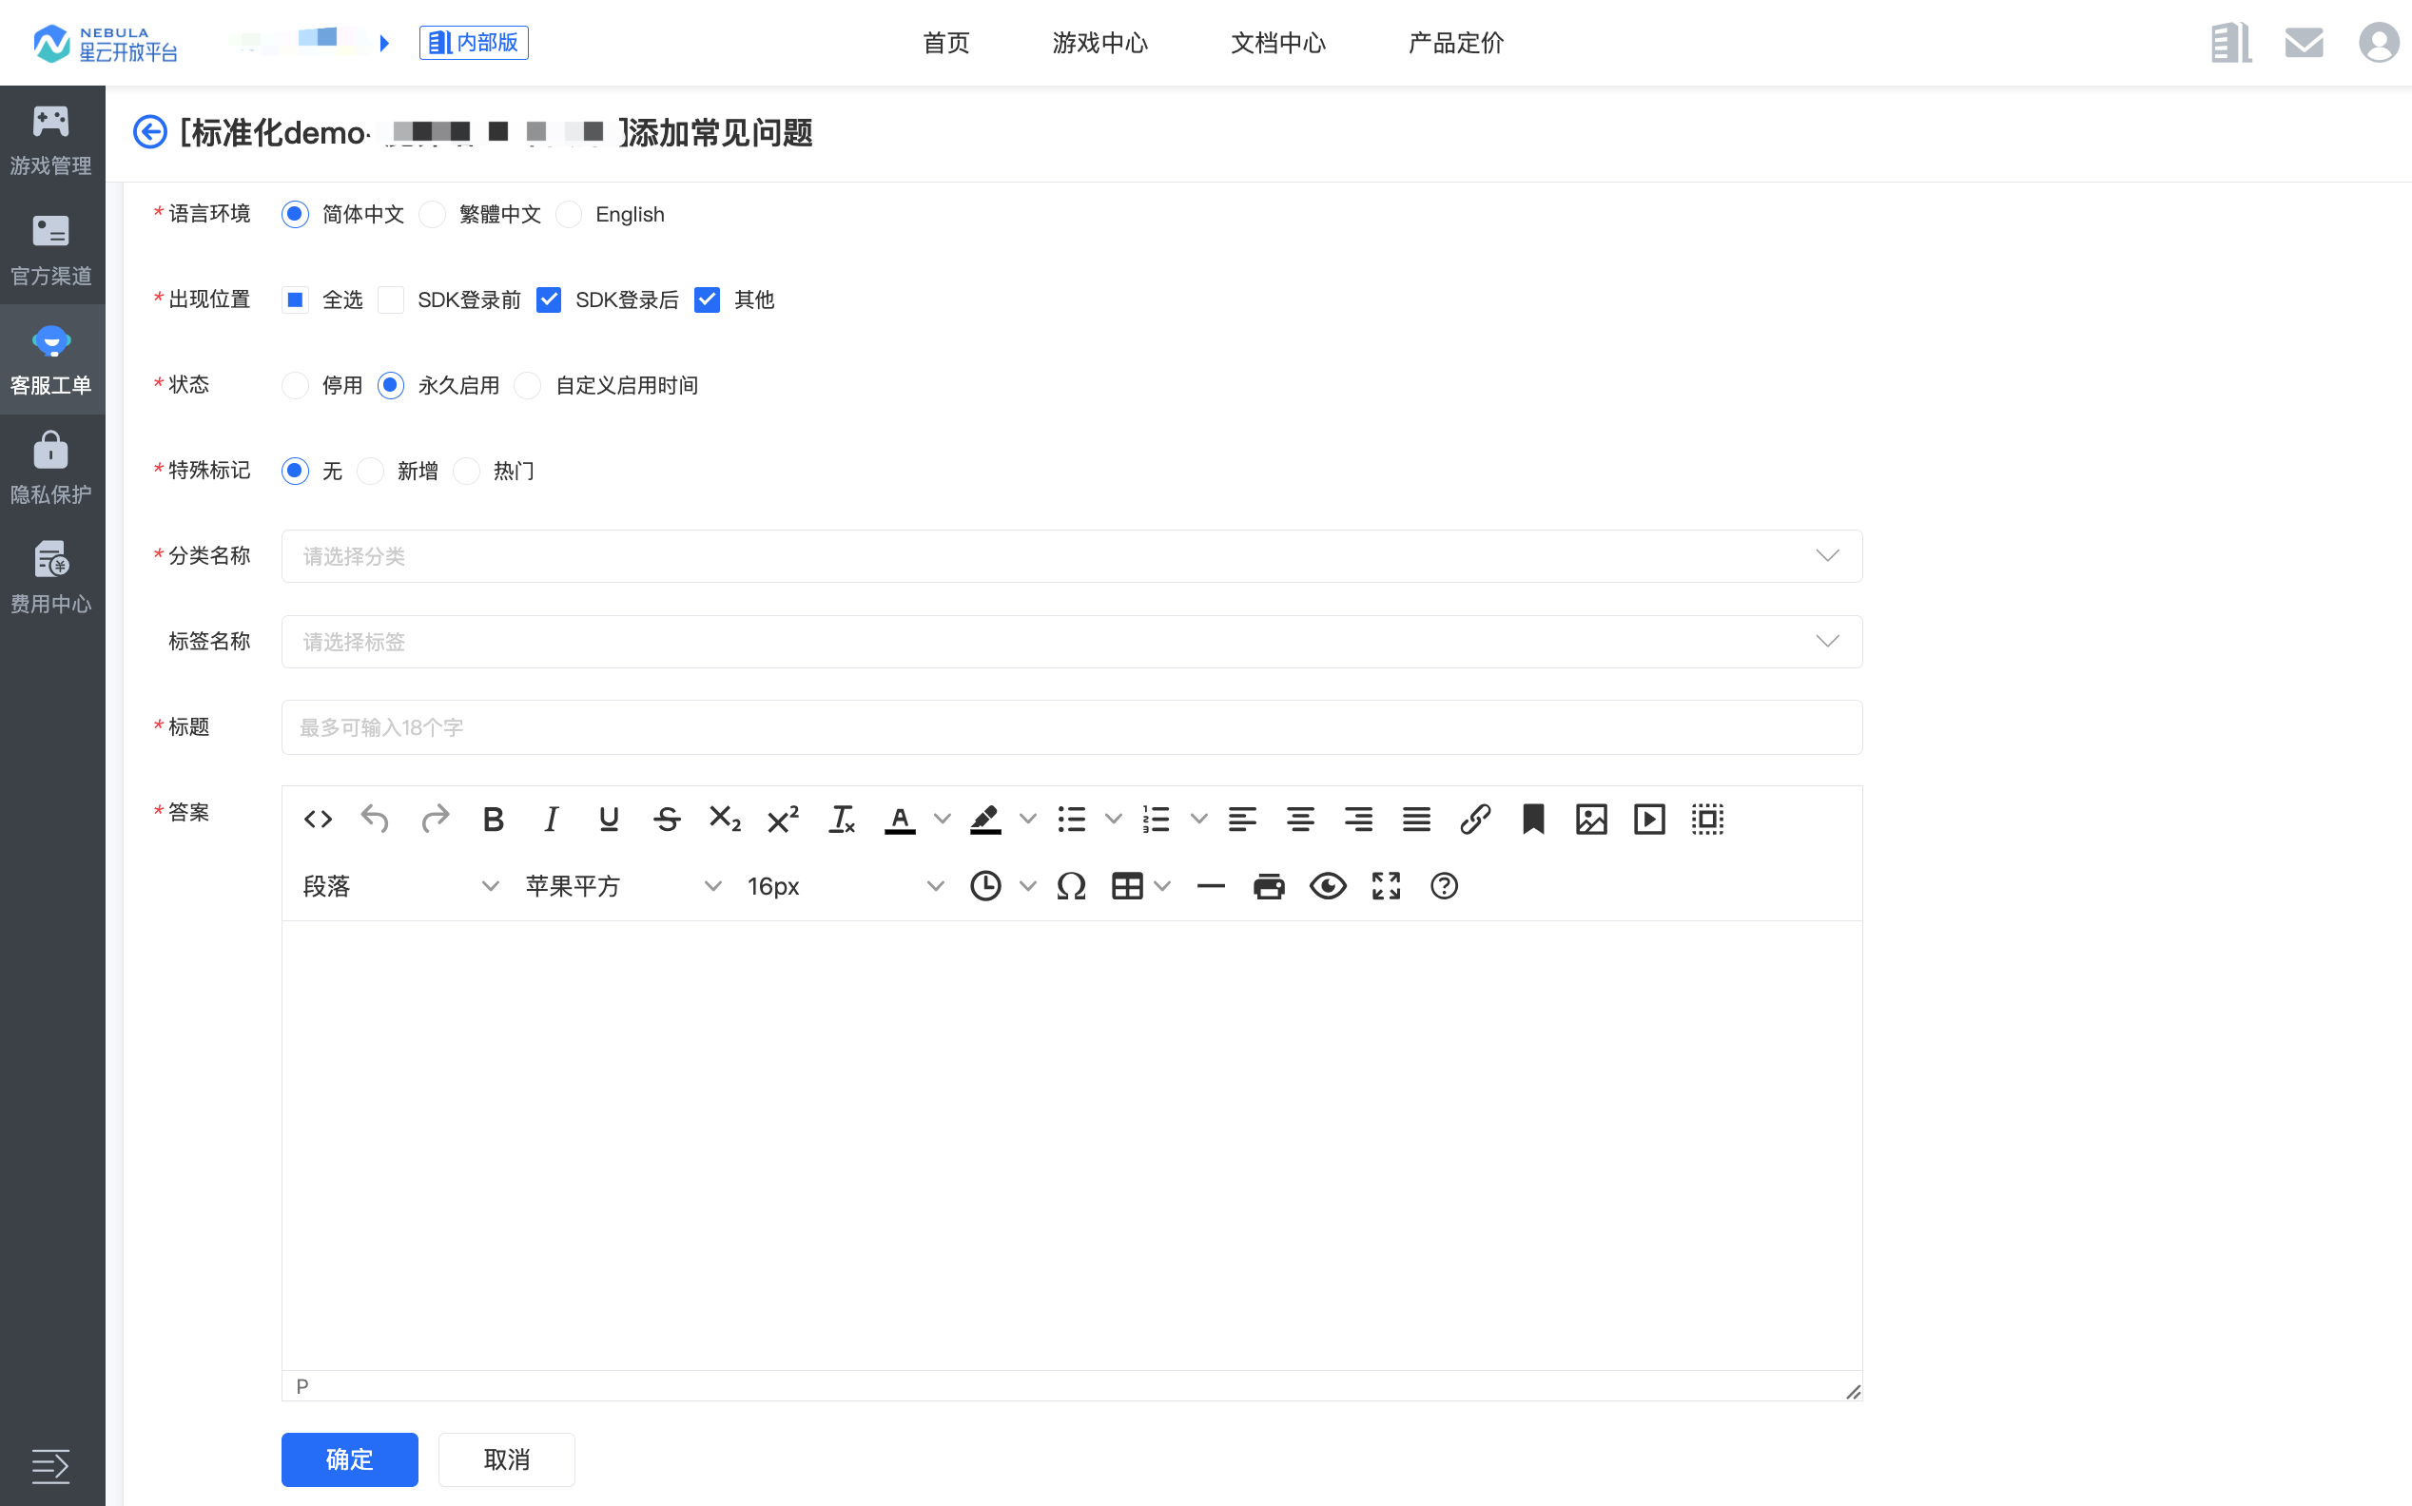The image size is (2412, 1506).
Task: Open 游戏中心 navigation item
Action: [1099, 43]
